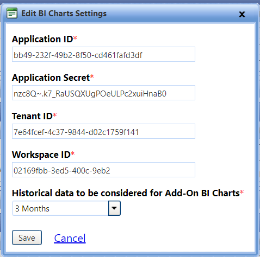
Task: Click the Workspace ID label
Action: (x=41, y=155)
